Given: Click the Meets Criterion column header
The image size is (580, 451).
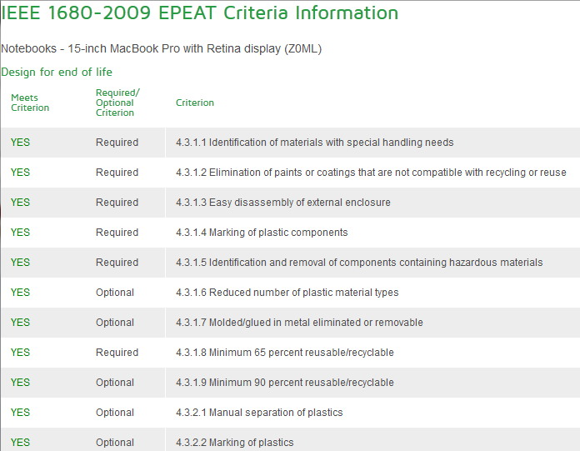Looking at the screenshot, I should click(x=30, y=103).
